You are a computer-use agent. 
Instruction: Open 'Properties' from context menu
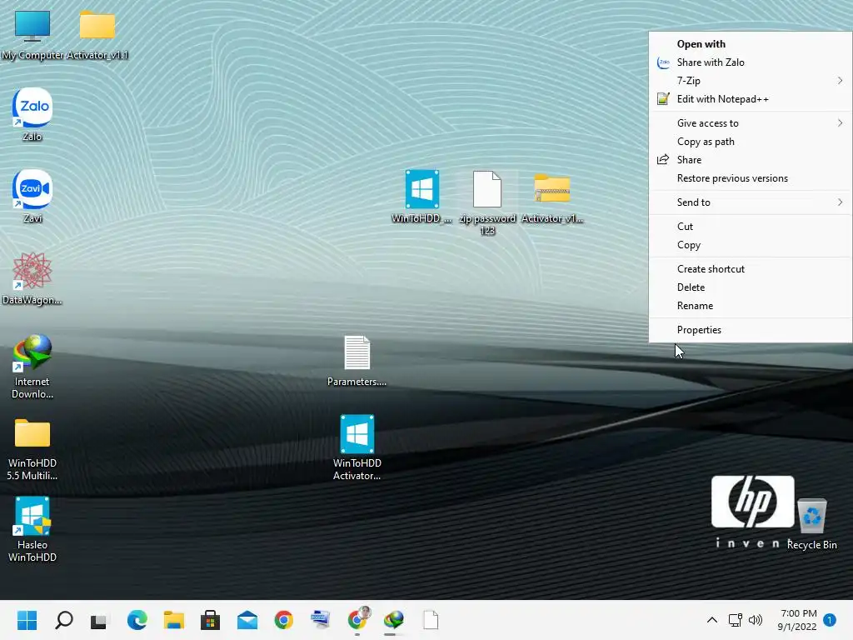[751, 330]
